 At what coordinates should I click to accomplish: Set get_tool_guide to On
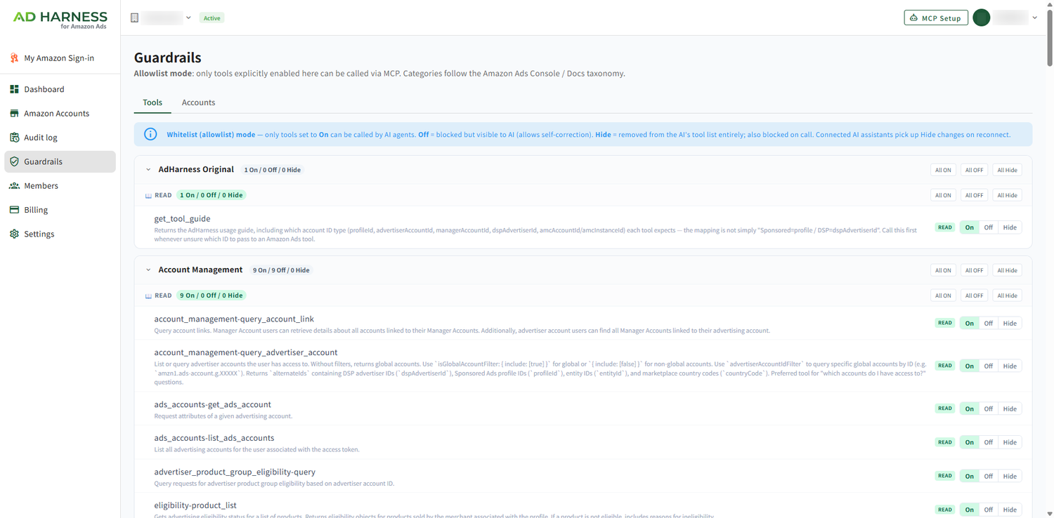click(x=970, y=227)
